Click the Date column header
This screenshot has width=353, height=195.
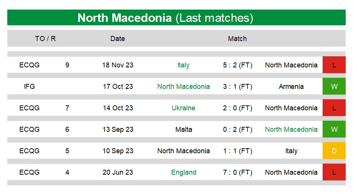tap(118, 39)
